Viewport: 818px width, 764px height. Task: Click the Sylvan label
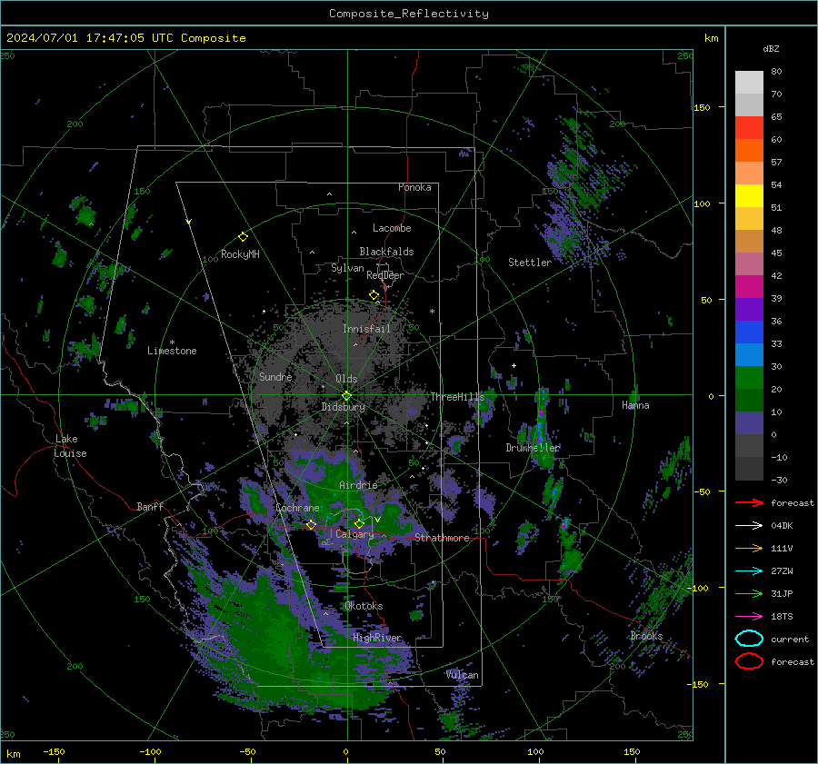(x=347, y=268)
